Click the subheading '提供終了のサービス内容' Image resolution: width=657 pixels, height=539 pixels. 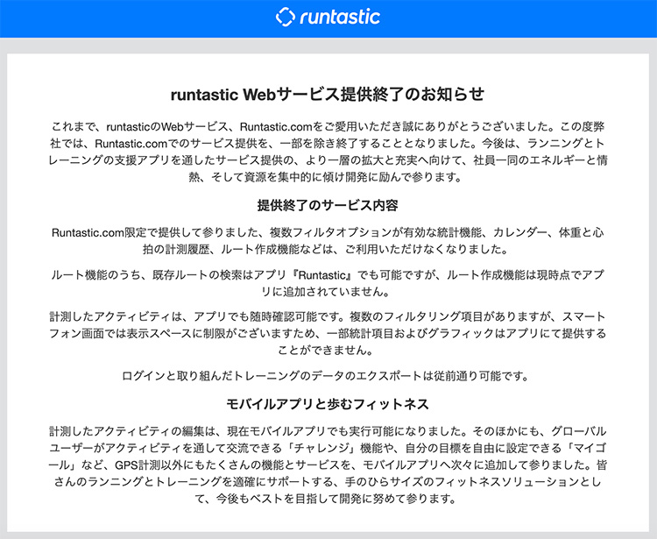click(328, 205)
